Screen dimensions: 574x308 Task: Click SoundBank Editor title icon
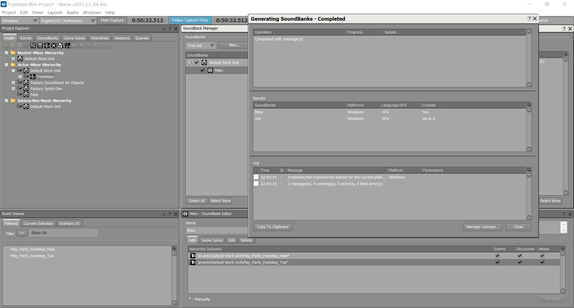point(185,214)
